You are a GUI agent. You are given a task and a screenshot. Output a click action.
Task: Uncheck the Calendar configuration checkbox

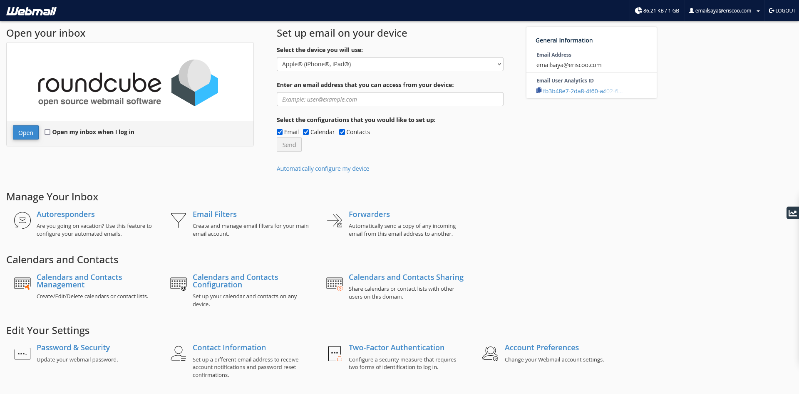point(306,132)
